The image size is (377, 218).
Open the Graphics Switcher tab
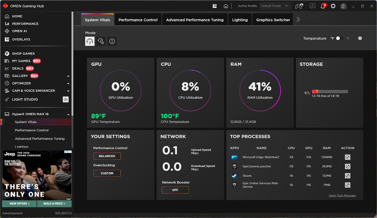(x=273, y=20)
